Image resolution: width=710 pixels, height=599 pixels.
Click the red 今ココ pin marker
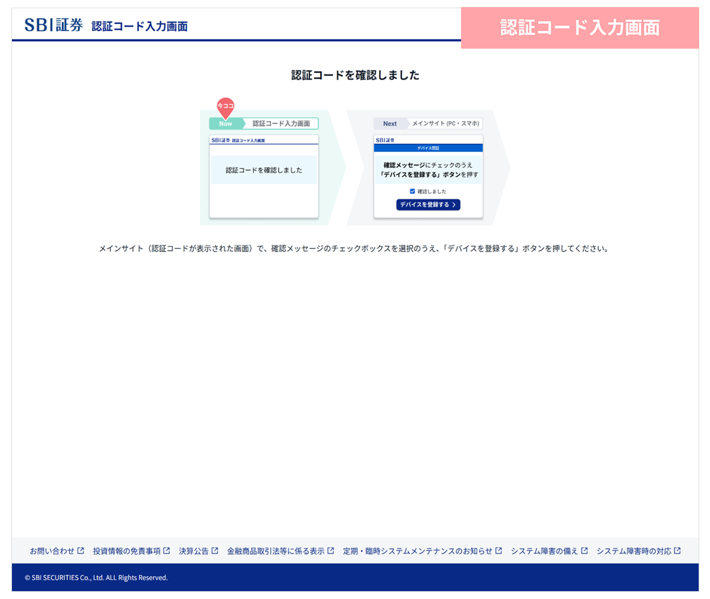[226, 106]
